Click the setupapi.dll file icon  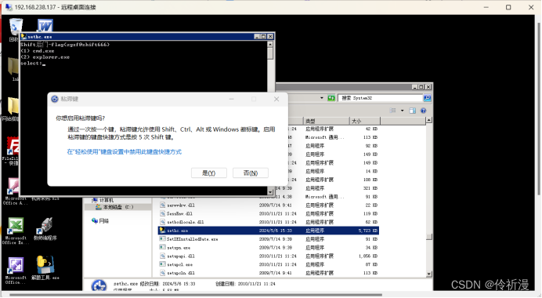click(x=162, y=256)
